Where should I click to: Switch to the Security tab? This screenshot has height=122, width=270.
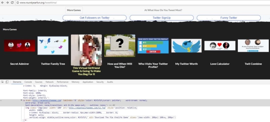tap(100, 82)
